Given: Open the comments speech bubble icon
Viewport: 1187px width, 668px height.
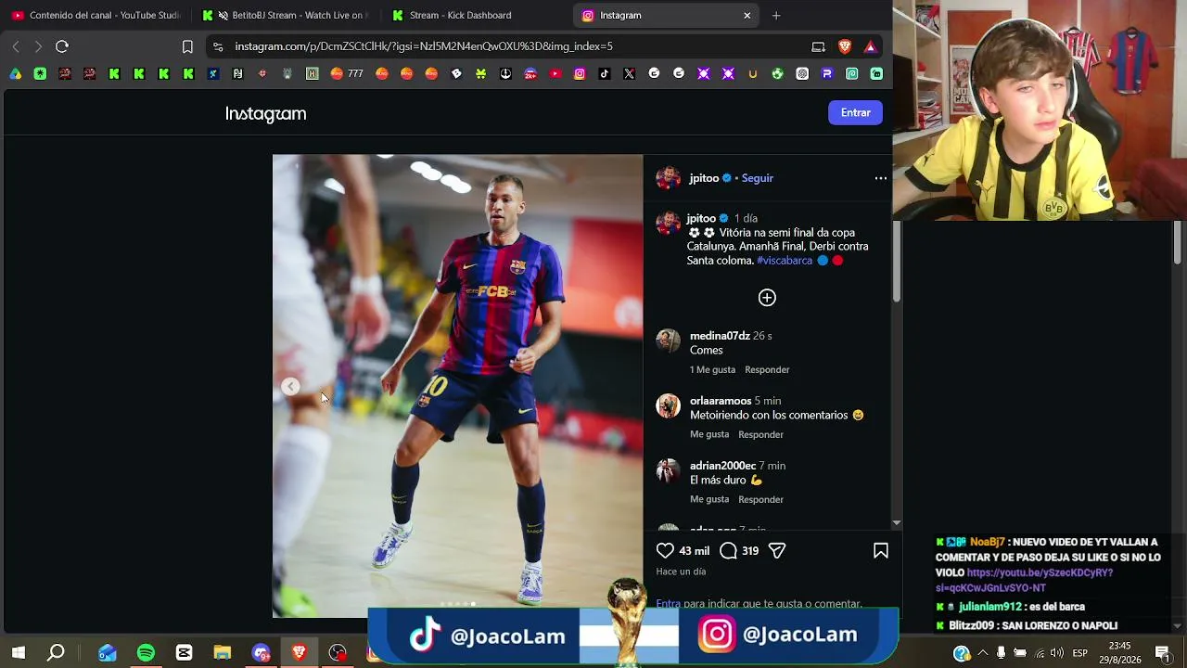Looking at the screenshot, I should [729, 551].
